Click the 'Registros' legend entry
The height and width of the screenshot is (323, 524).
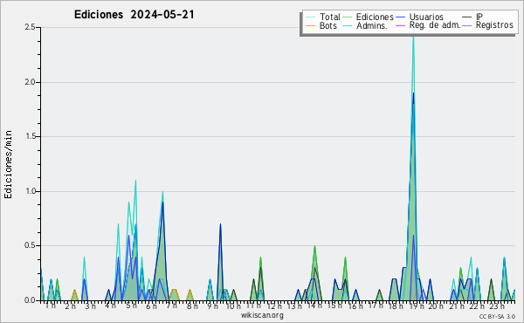tap(488, 25)
